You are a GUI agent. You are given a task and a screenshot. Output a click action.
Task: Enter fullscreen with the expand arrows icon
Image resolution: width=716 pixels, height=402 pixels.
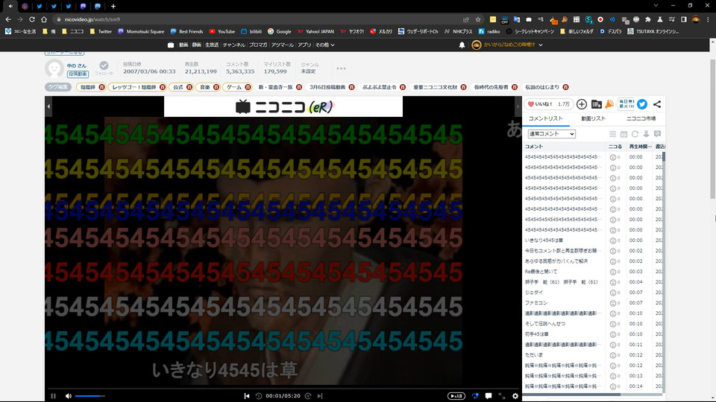click(x=502, y=396)
